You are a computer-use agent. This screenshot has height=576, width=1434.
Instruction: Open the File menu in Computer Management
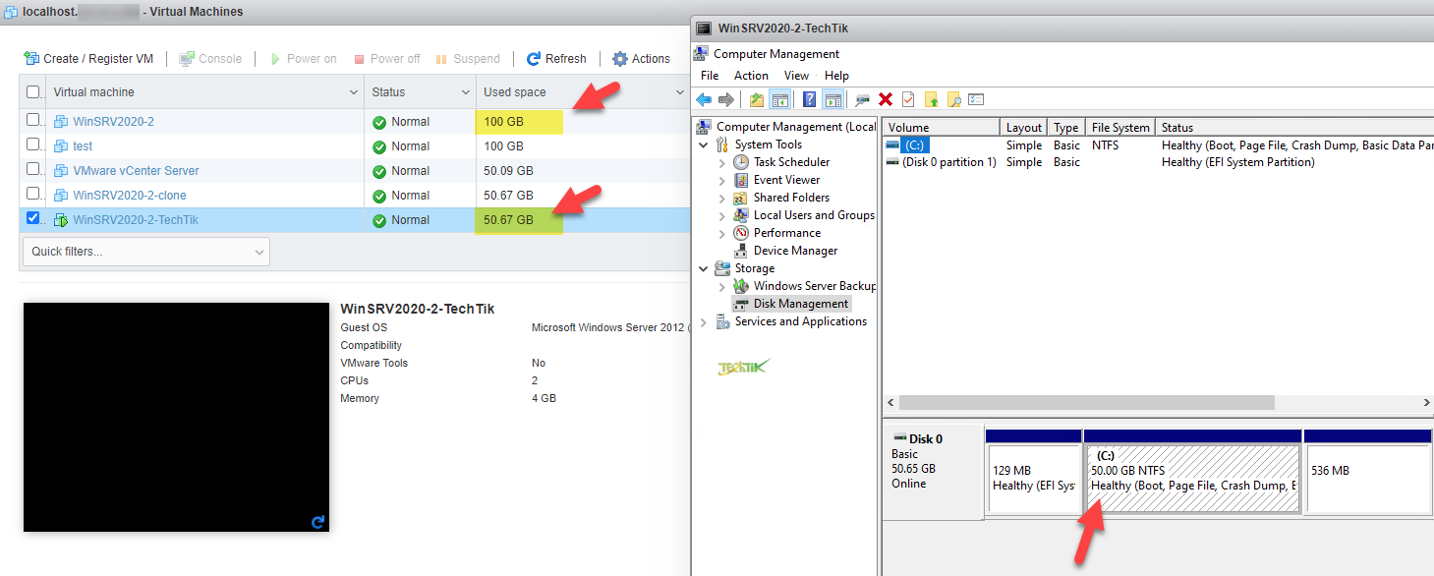[710, 76]
